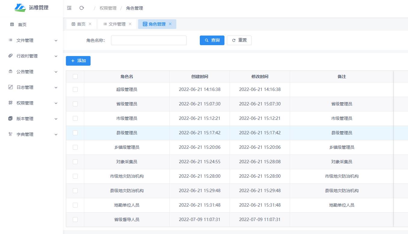Image resolution: width=408 pixels, height=234 pixels.
Task: Click the refresh icon in top header
Action: point(82,8)
